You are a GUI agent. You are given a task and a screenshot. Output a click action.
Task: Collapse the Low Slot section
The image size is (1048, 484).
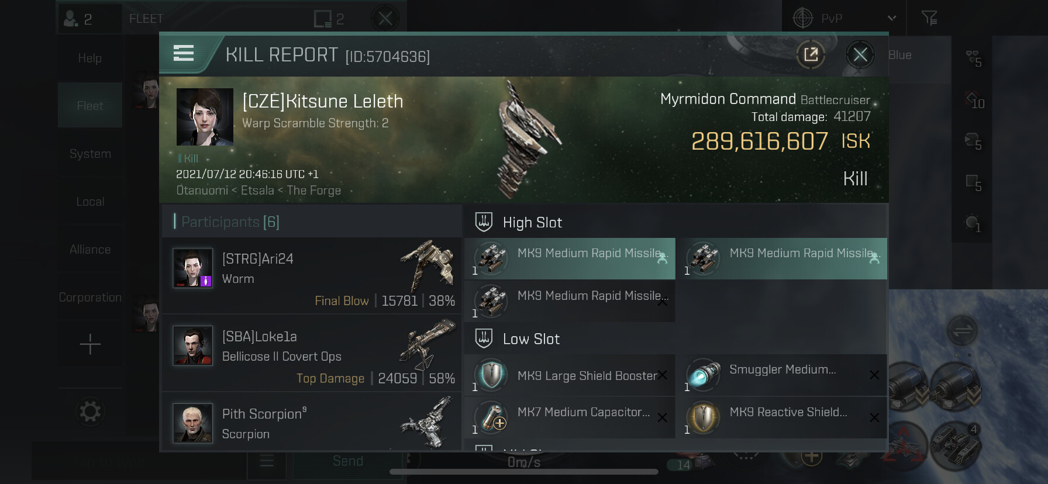click(530, 339)
